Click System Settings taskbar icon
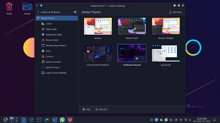220x123 pixels. tap(24, 120)
